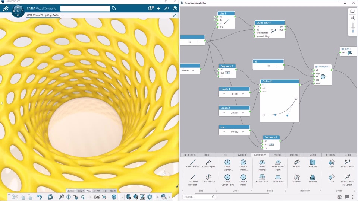Image resolution: width=358 pixels, height=201 pixels.
Task: Insert an Intersect node
Action: (297, 179)
